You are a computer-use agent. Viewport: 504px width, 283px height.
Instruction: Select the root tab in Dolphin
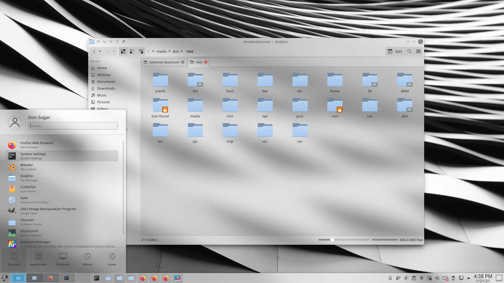click(199, 62)
